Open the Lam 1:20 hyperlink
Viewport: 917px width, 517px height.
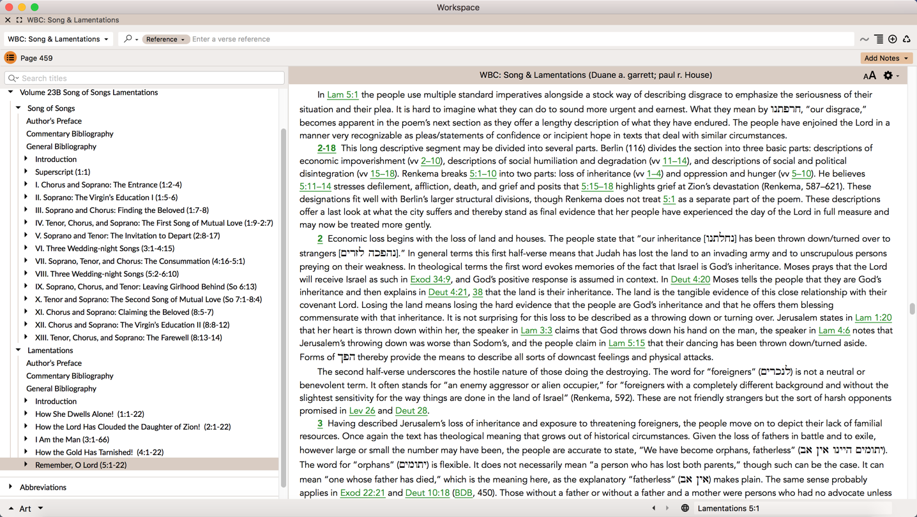click(873, 318)
